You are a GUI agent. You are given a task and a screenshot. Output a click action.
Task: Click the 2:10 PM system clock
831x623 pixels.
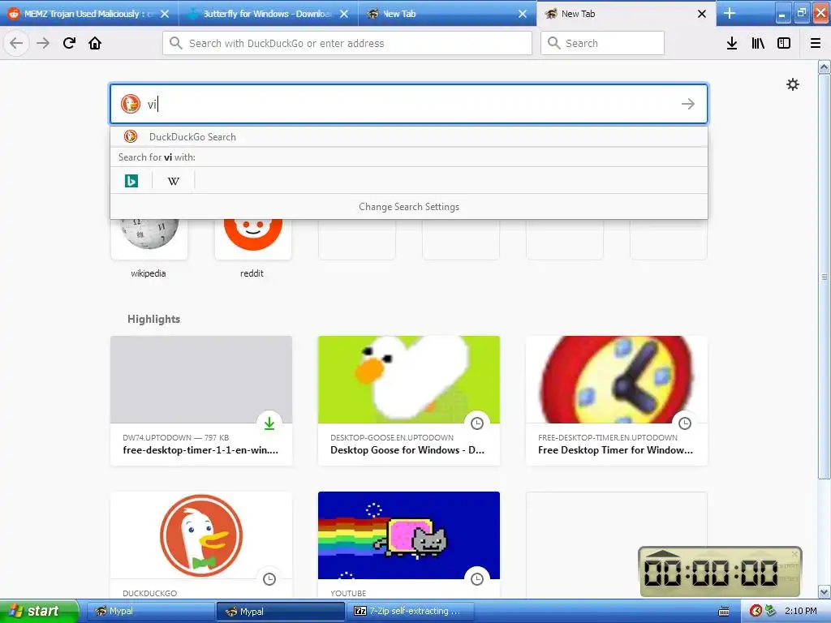800,611
